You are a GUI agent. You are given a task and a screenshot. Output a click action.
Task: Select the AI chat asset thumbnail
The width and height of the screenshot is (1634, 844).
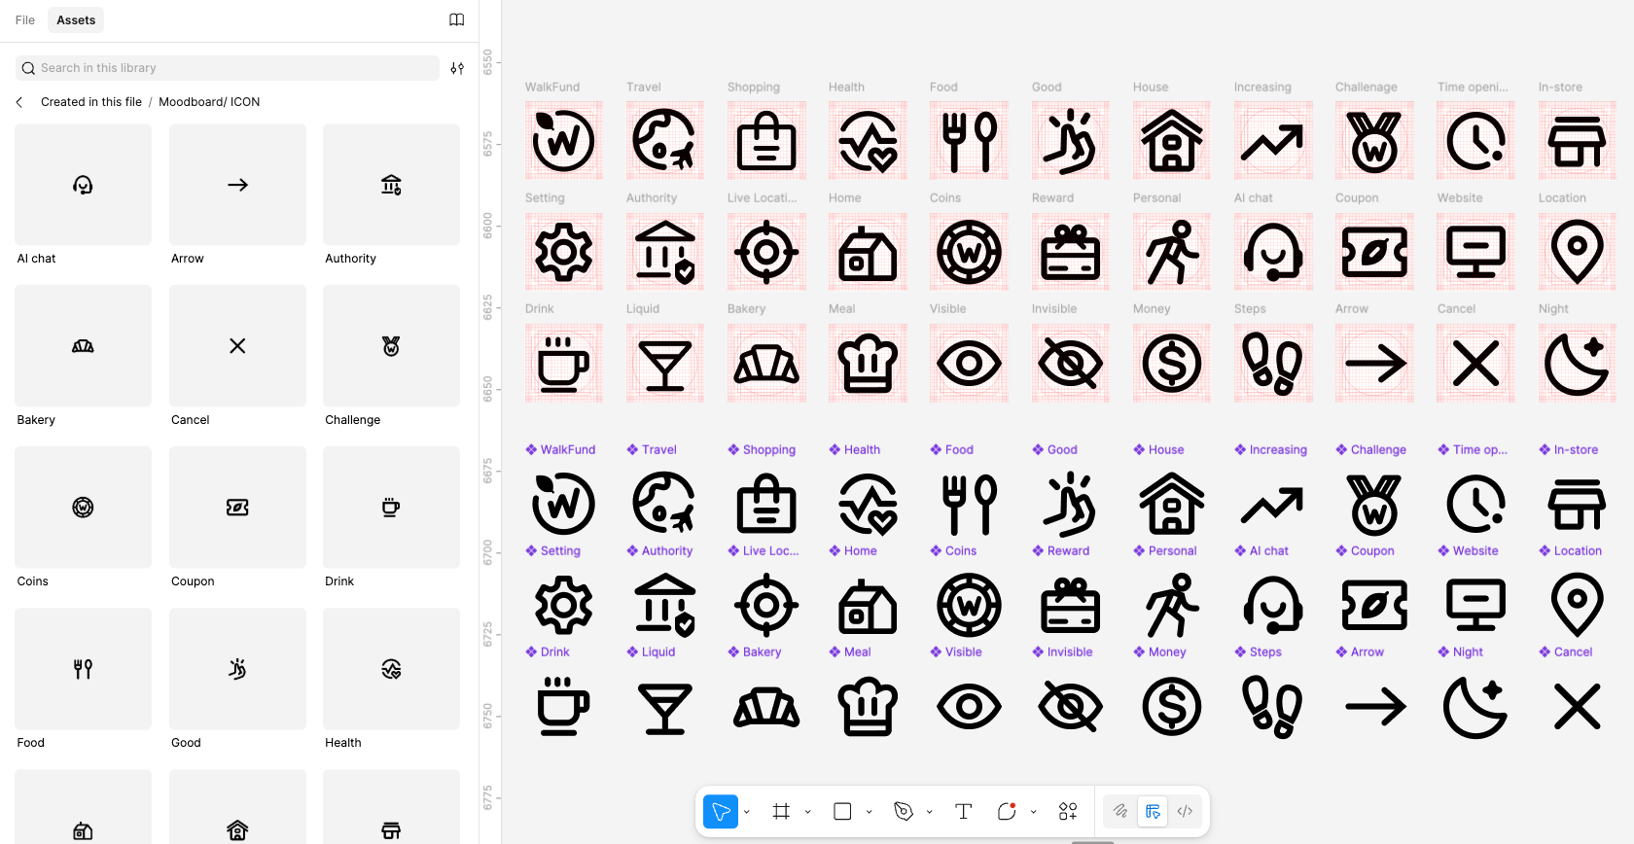pyautogui.click(x=84, y=185)
